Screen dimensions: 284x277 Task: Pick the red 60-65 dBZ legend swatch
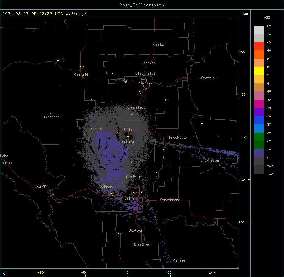(259, 46)
